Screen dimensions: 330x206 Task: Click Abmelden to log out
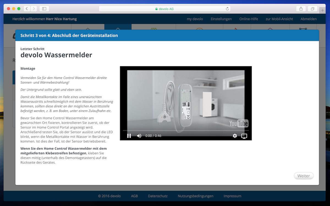click(309, 19)
